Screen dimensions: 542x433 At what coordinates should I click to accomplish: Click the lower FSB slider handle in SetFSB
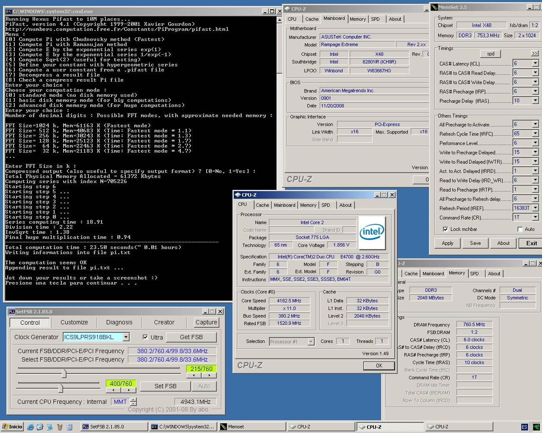pos(61,388)
